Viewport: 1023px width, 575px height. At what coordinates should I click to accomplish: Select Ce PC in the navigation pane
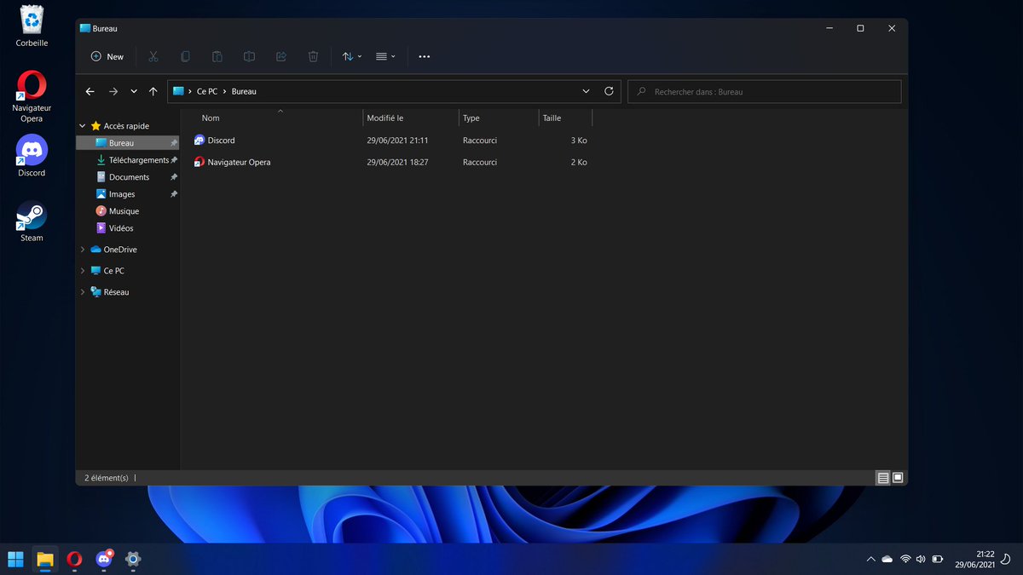(113, 271)
